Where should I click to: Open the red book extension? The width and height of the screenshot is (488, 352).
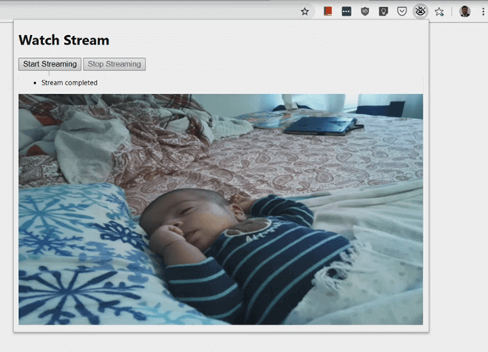coord(328,12)
